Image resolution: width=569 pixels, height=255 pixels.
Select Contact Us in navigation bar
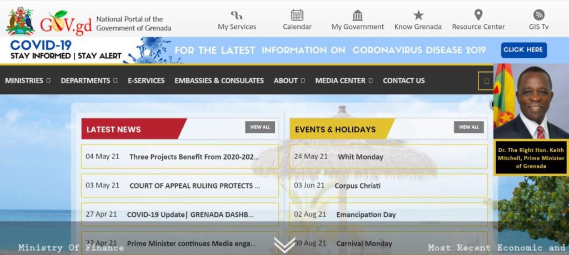coord(403,80)
